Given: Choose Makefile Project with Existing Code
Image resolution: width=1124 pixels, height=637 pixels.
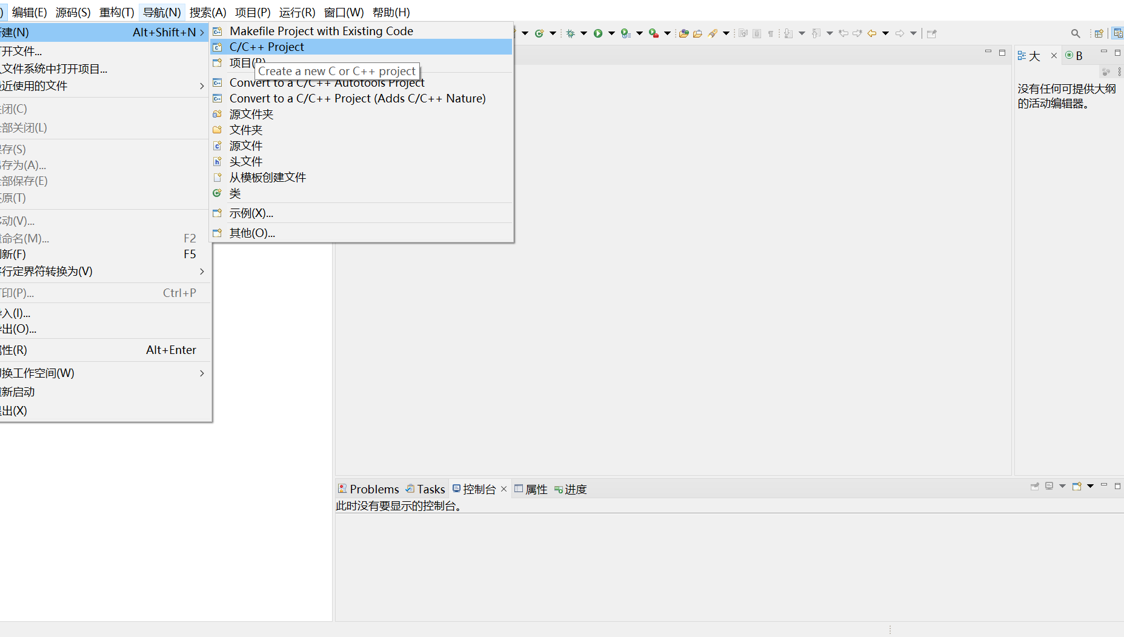Looking at the screenshot, I should tap(321, 30).
